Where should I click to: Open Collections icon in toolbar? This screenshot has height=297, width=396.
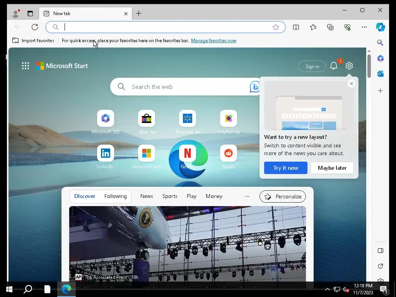(330, 27)
